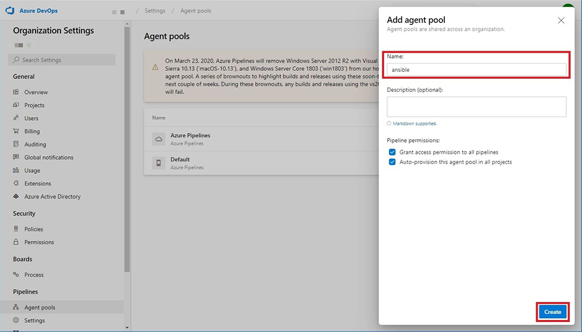Open the Markdown supported link
The width and height of the screenshot is (582, 332).
click(x=415, y=124)
